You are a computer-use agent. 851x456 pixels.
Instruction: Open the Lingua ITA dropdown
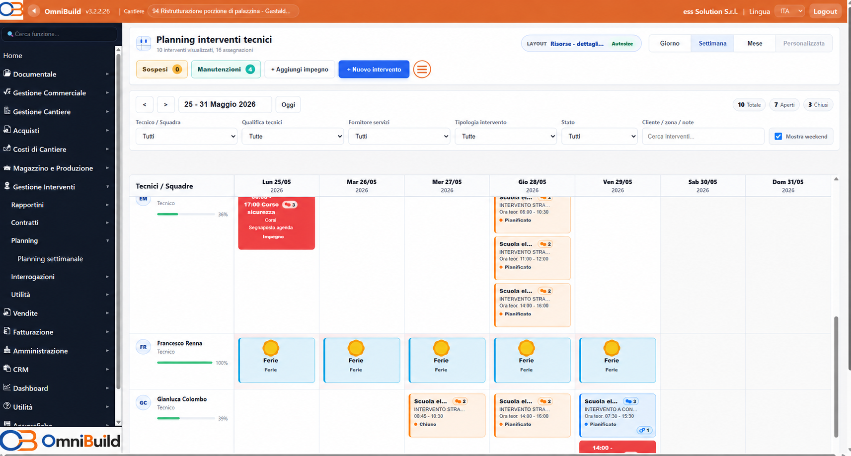point(789,11)
